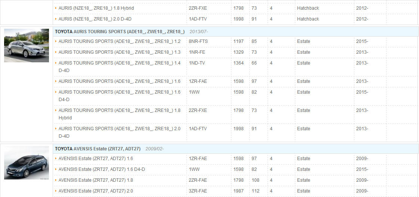419x197 pixels.
Task: Select engine code 1AD-FTV in AURIS 2.0 D-4D row
Action: pyautogui.click(x=198, y=19)
